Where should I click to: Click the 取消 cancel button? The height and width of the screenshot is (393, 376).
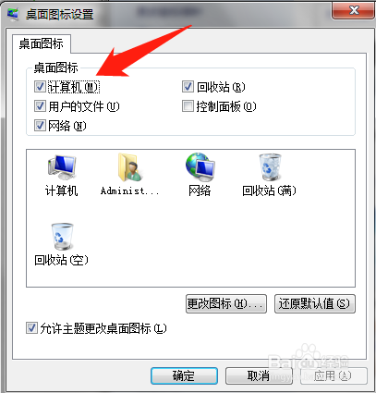(x=259, y=375)
